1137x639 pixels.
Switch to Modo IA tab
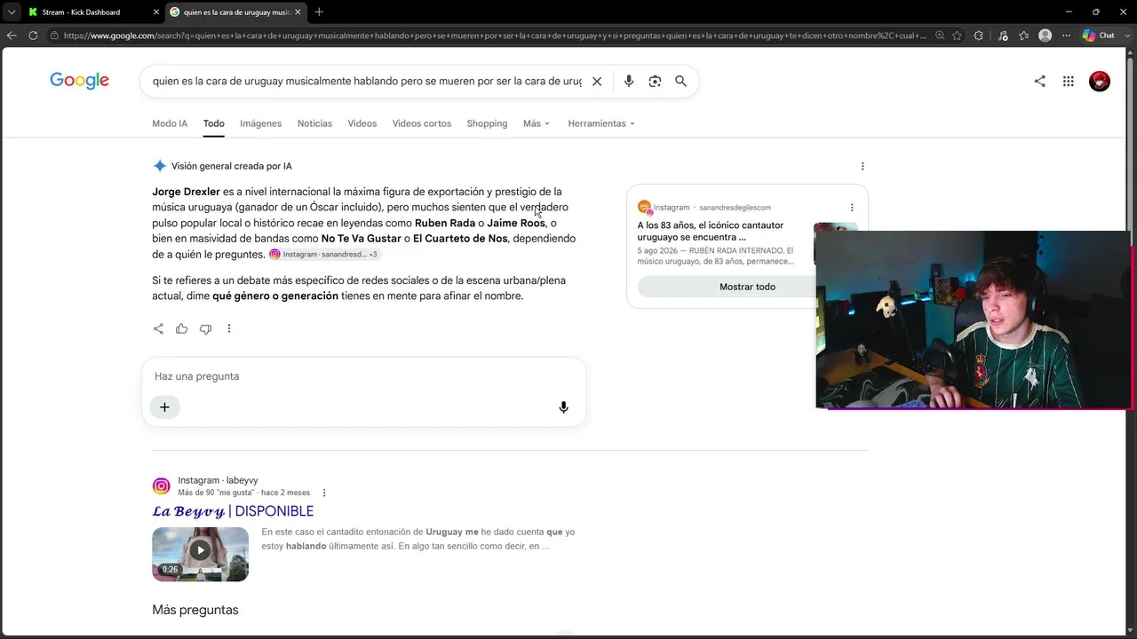click(170, 123)
